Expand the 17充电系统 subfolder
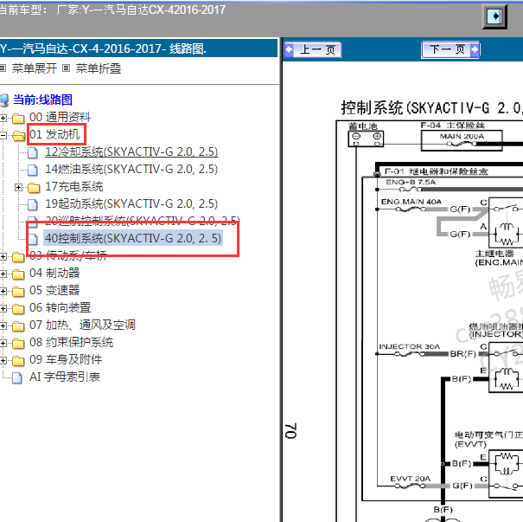Image resolution: width=523 pixels, height=522 pixels. (18, 187)
